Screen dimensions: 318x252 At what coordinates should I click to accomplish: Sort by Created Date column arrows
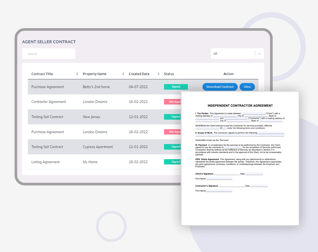[158, 74]
